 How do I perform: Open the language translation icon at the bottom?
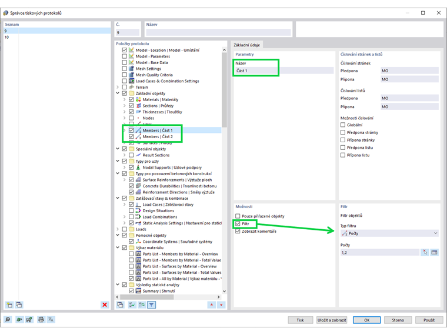51,320
